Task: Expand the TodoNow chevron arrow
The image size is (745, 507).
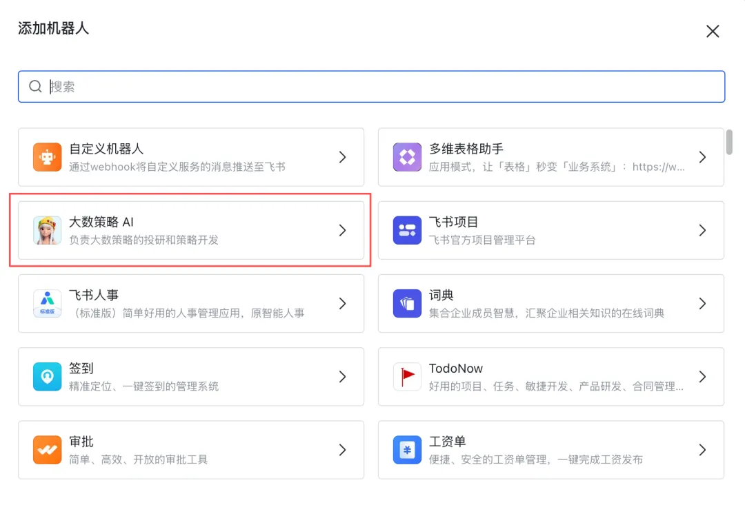Action: (x=703, y=377)
